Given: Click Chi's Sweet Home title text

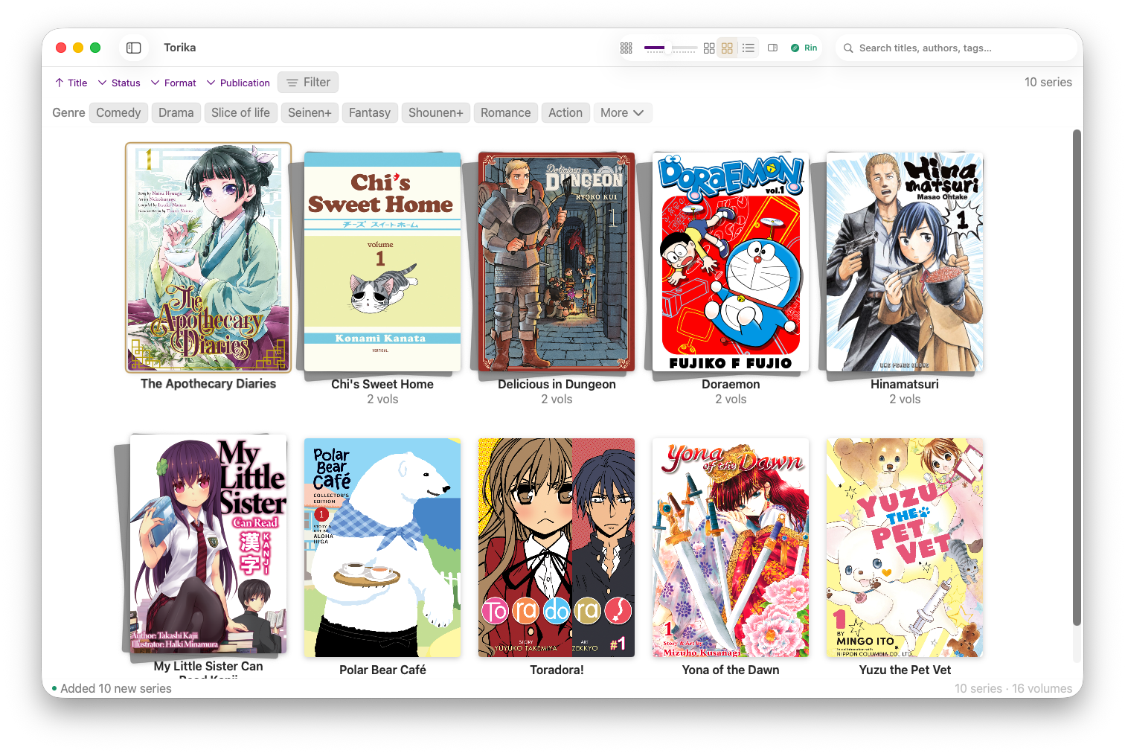Looking at the screenshot, I should click(382, 385).
